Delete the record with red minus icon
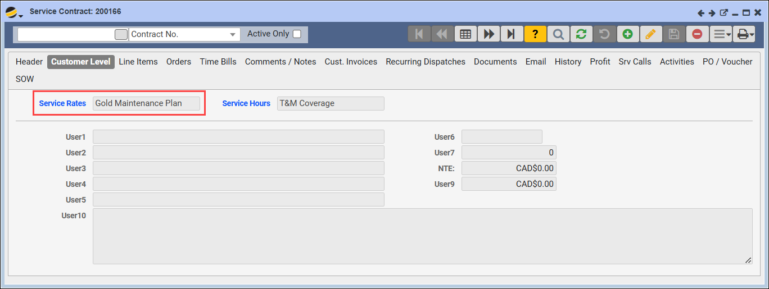This screenshot has width=769, height=289. 697,34
